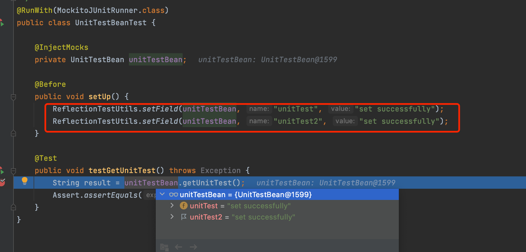The image size is (526, 252).
Task: Click Exception in the throws clause
Action: tap(220, 171)
